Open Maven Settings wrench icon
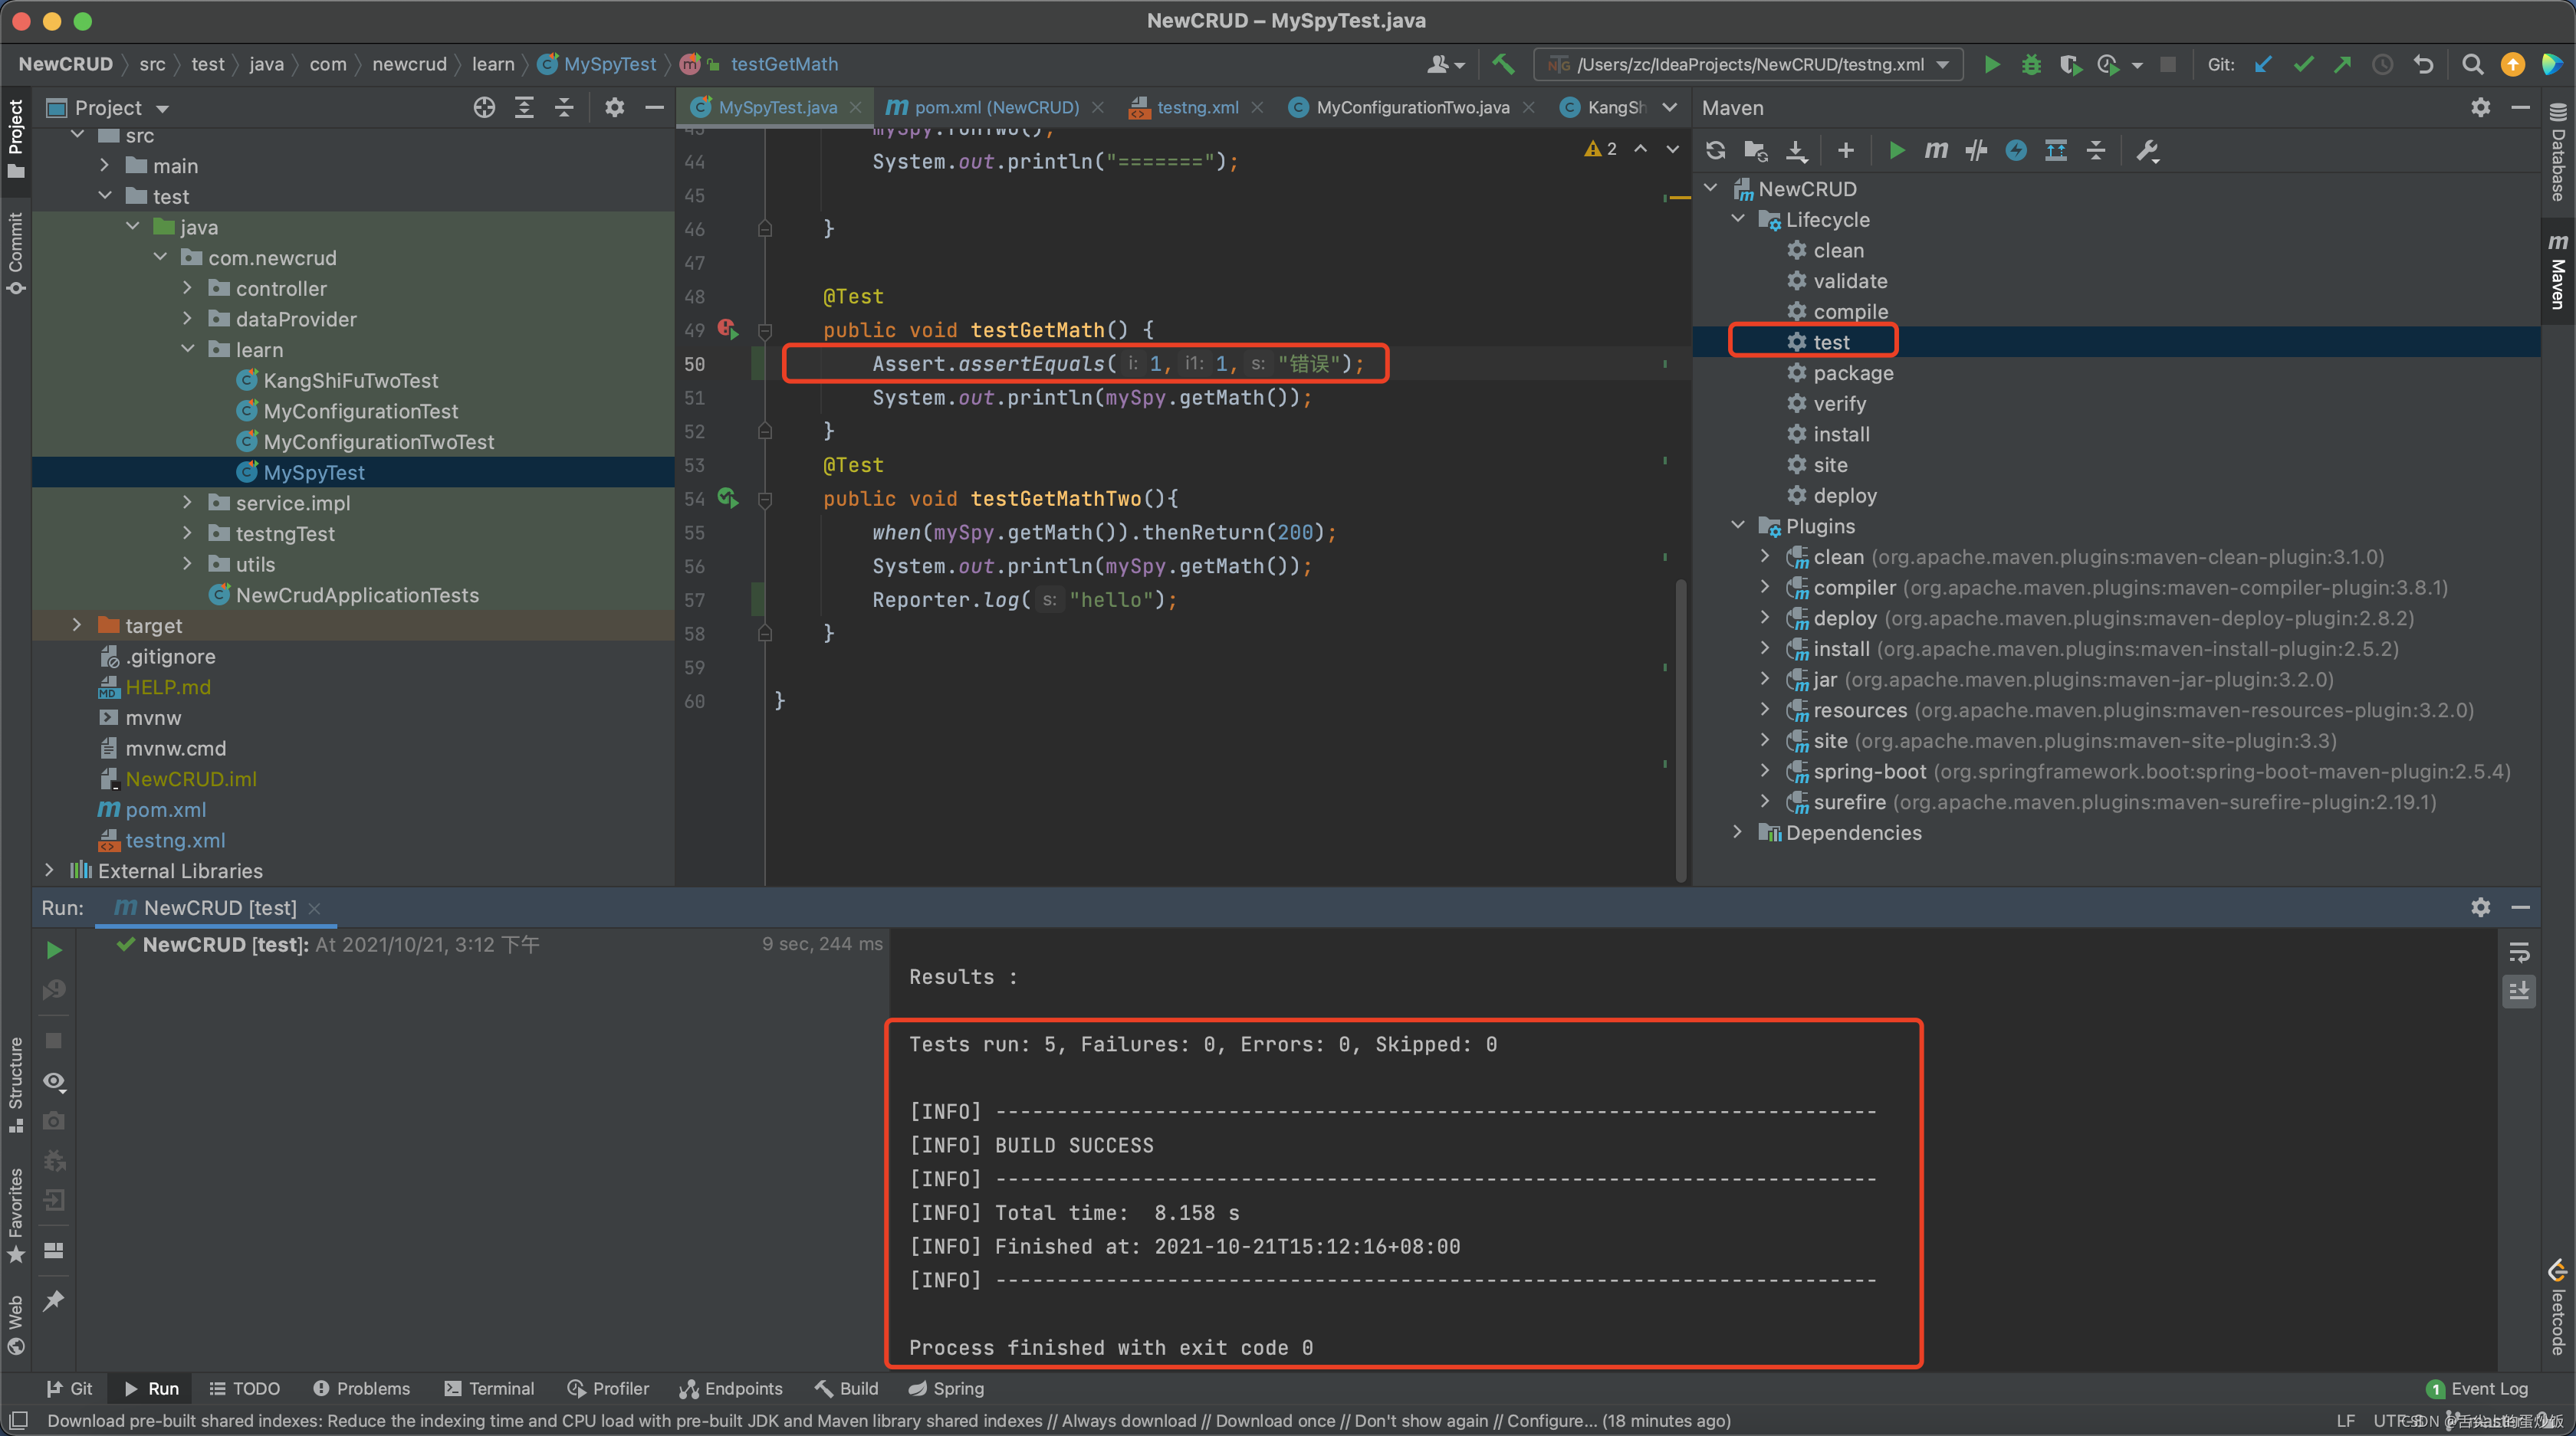 coord(2147,150)
